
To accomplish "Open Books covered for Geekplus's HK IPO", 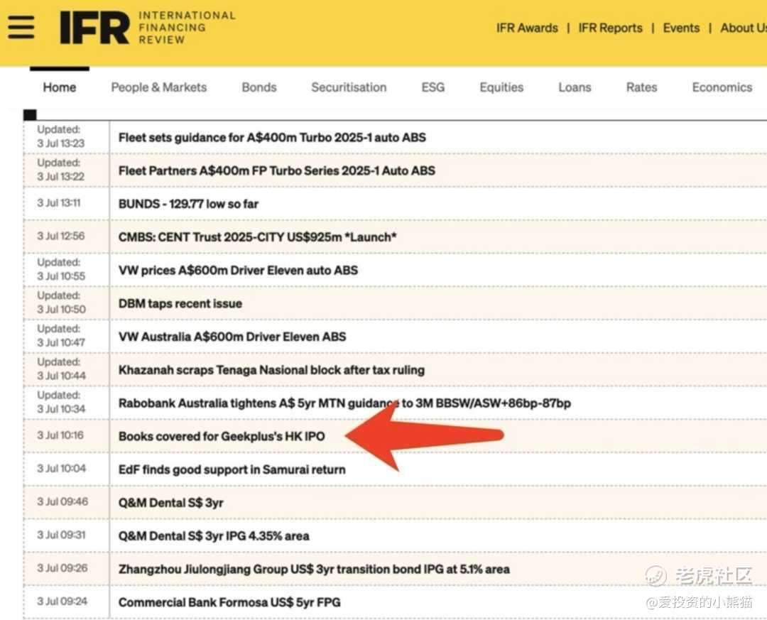I will tap(222, 437).
